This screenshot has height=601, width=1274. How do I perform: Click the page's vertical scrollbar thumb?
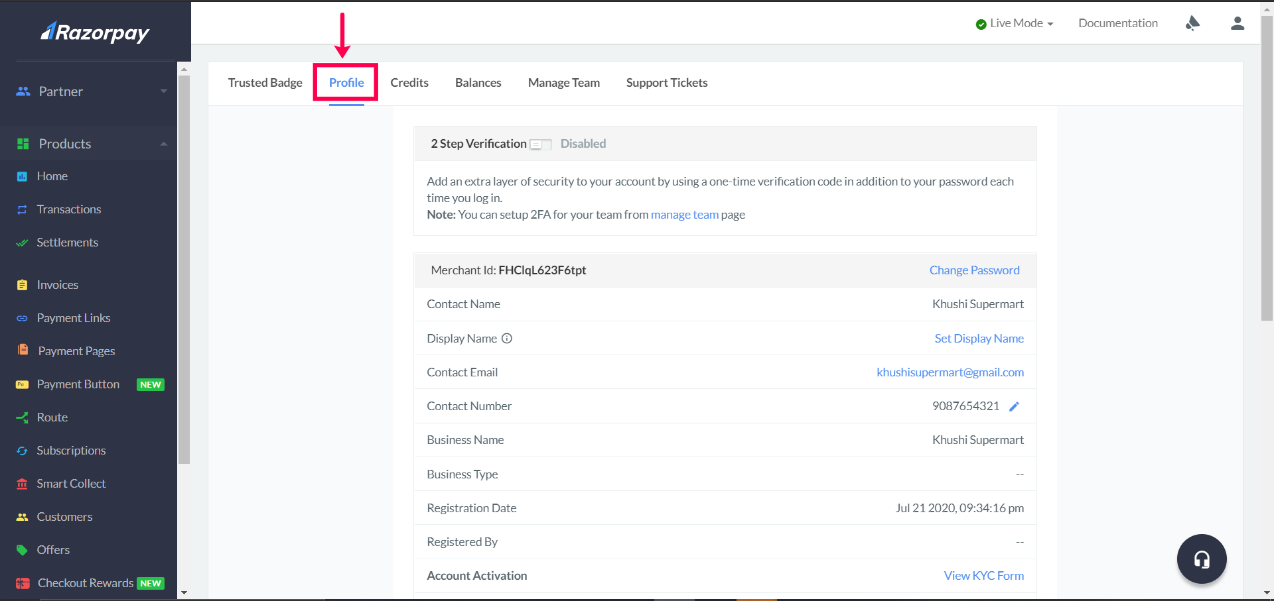1267,166
